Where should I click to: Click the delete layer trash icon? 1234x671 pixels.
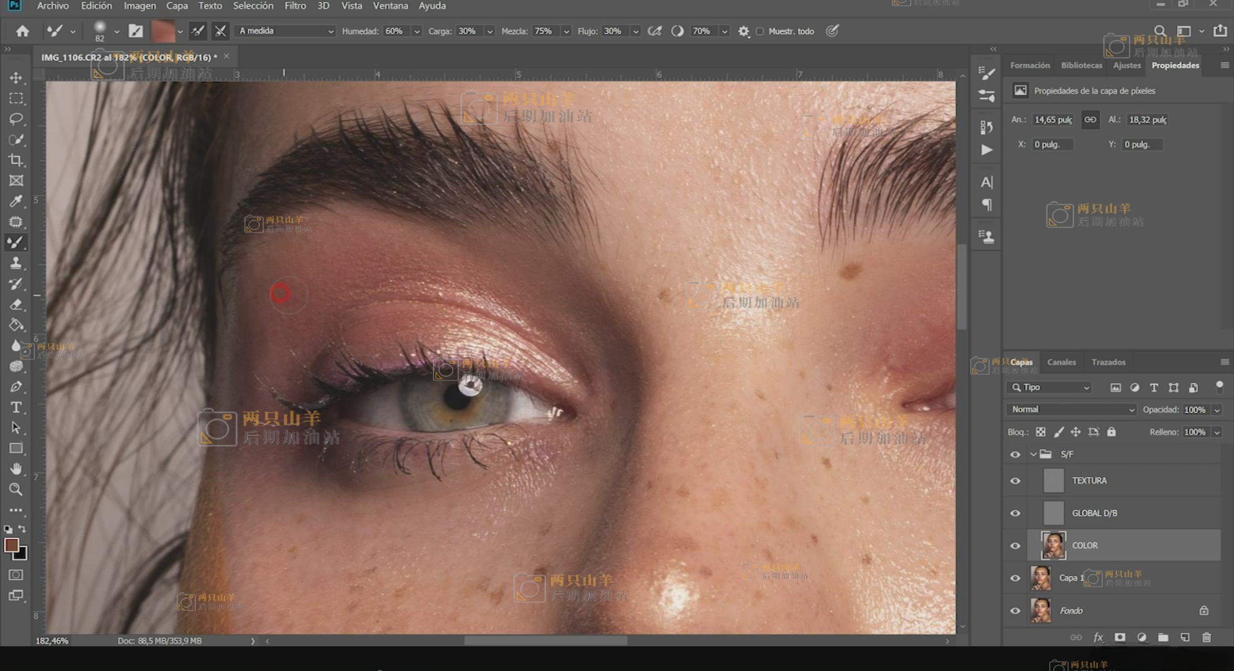click(1207, 637)
